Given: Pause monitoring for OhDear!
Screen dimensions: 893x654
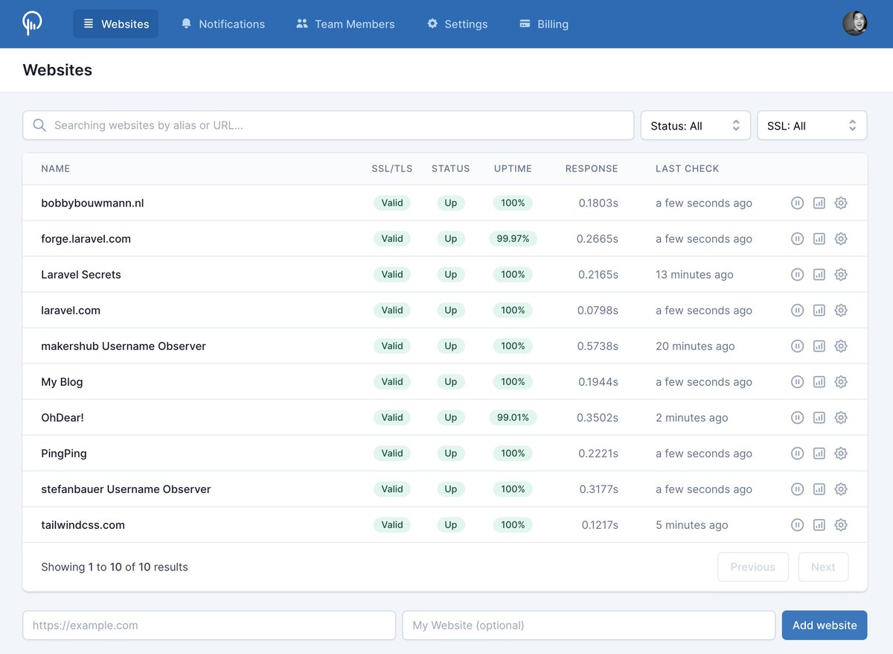Looking at the screenshot, I should 797,417.
